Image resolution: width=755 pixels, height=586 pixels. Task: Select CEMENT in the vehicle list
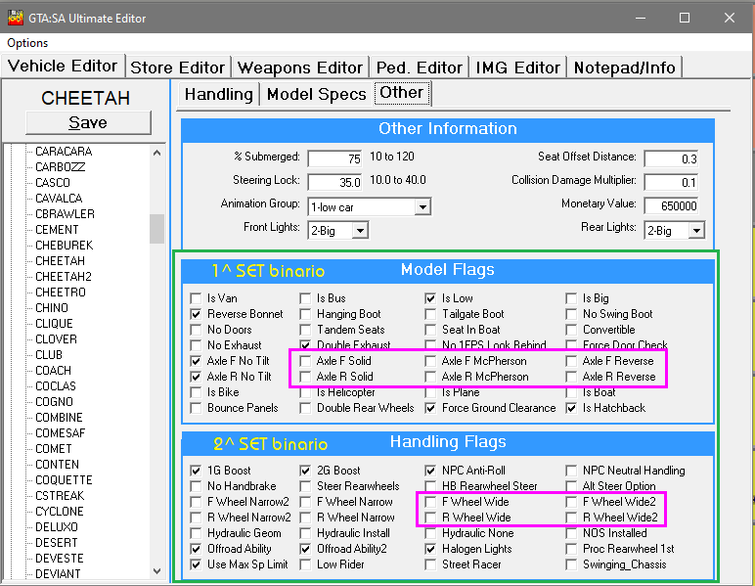click(x=57, y=230)
